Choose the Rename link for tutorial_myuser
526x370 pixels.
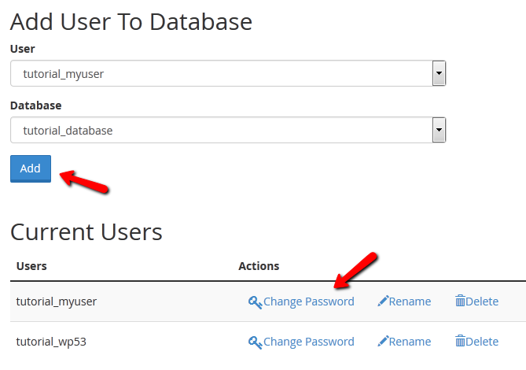click(x=410, y=302)
